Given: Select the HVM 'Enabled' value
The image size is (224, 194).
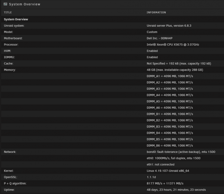Looking at the screenshot, I should 152,51.
